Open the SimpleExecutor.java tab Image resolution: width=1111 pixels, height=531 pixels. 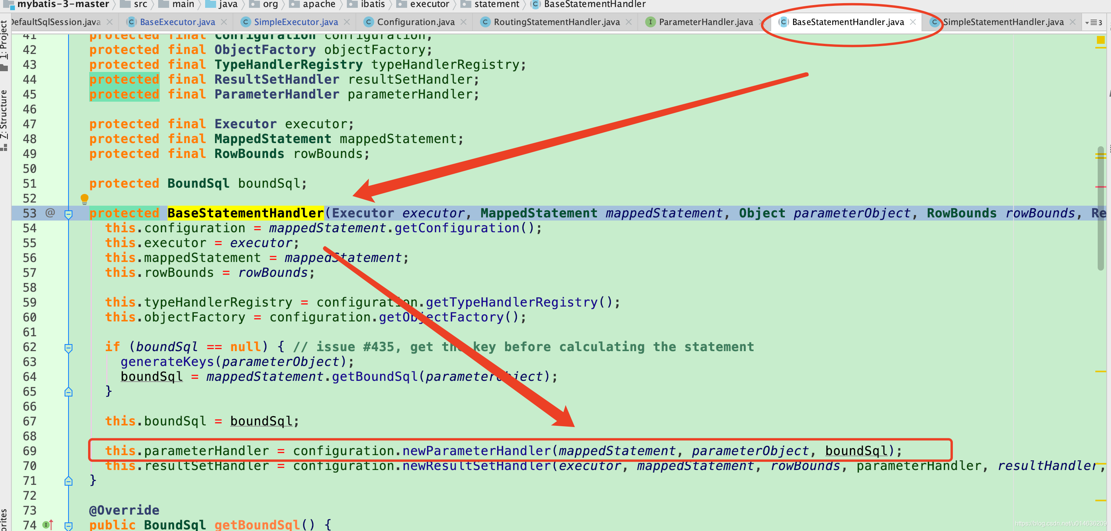296,22
